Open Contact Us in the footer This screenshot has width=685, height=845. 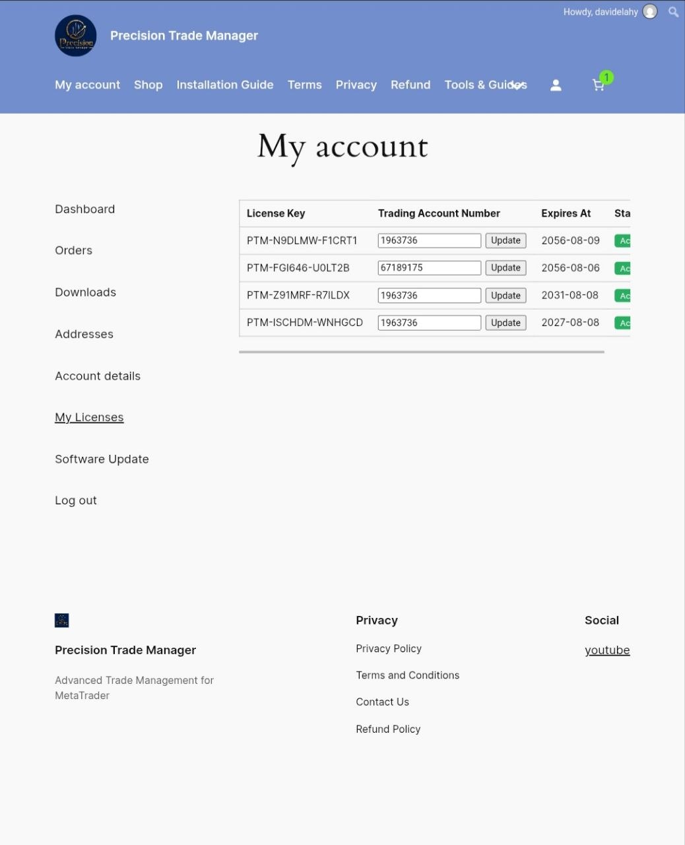pos(383,702)
